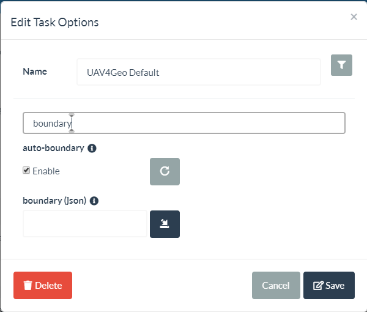
Task: Click the Name field label
Action: point(35,72)
